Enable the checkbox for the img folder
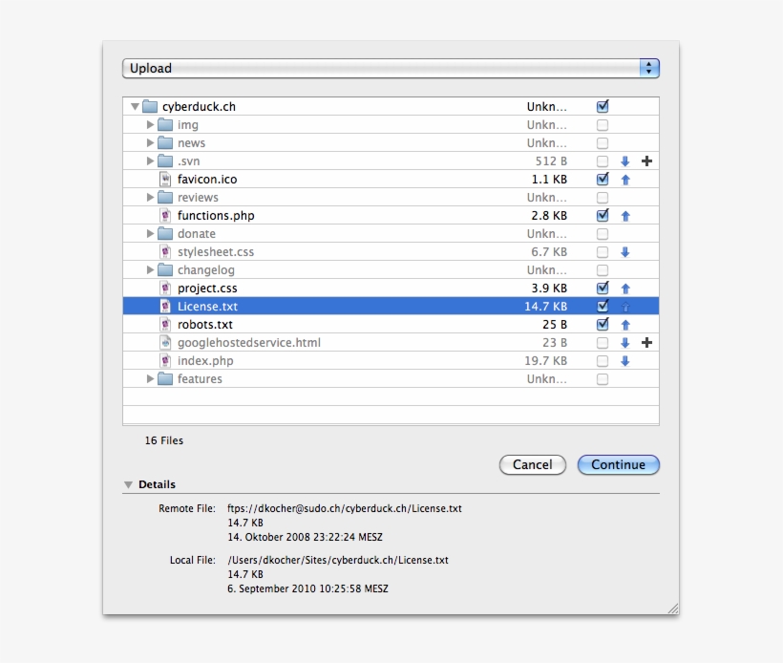 [x=603, y=124]
